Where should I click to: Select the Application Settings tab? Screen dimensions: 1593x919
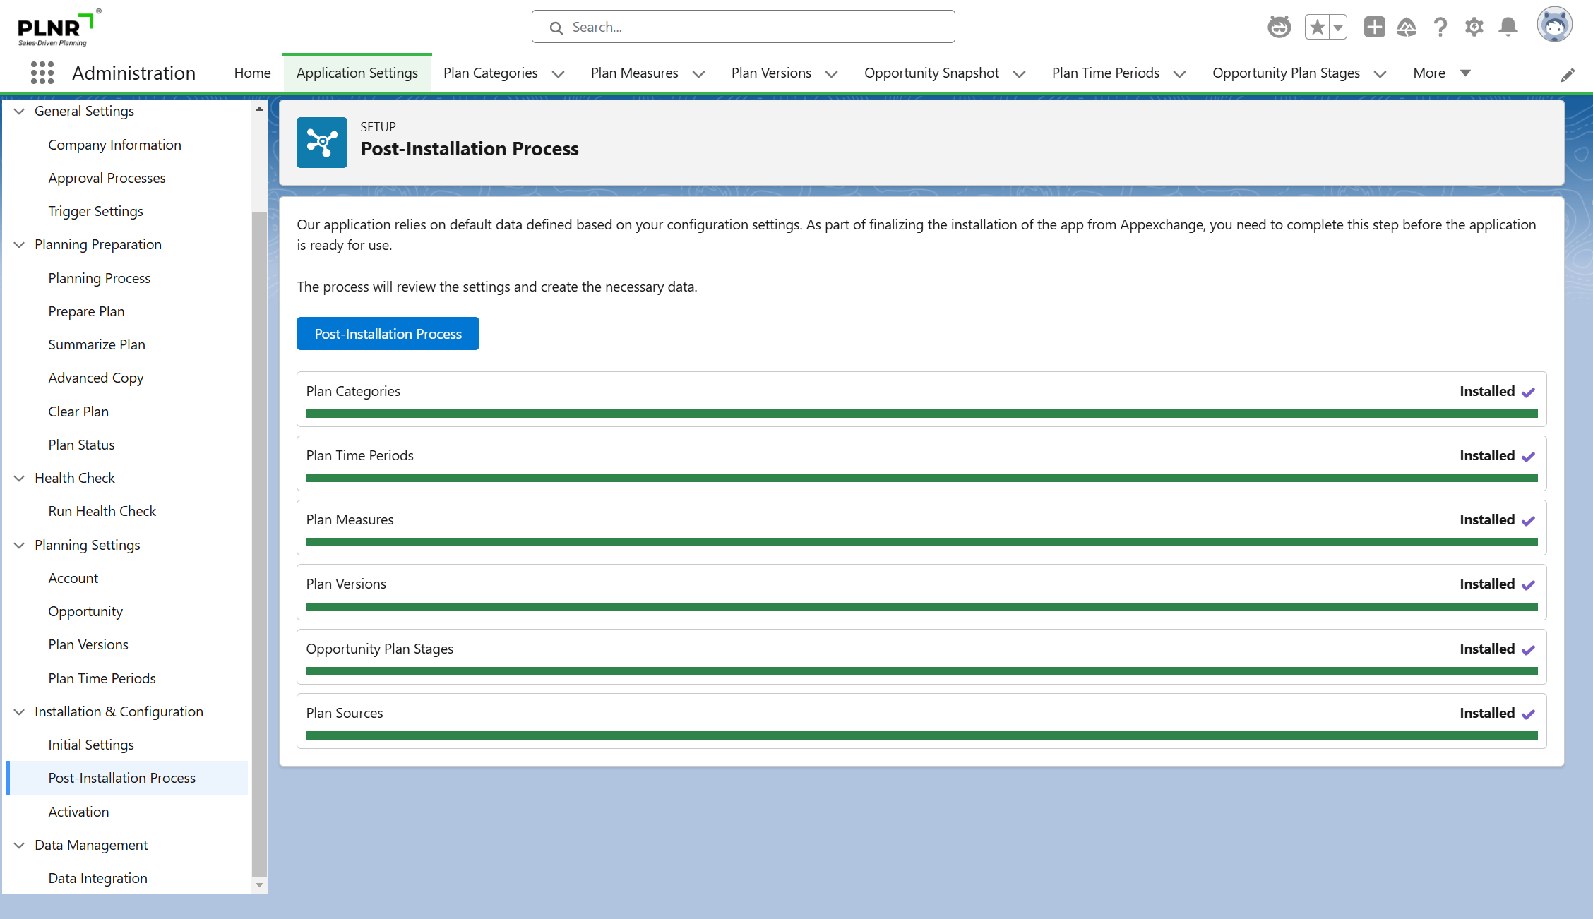[357, 73]
